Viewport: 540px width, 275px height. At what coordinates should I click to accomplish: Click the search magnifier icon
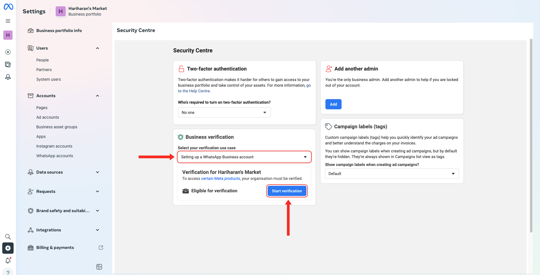8,237
